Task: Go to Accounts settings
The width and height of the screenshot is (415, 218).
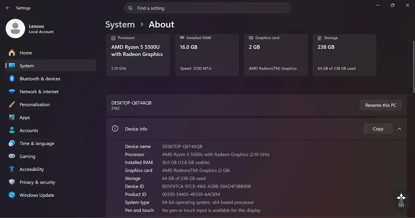Action: click(x=51, y=130)
